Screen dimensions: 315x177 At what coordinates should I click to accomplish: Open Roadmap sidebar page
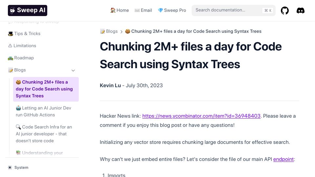pos(21,58)
